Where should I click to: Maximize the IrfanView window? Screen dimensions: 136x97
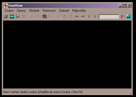pyautogui.click(x=125, y=6)
